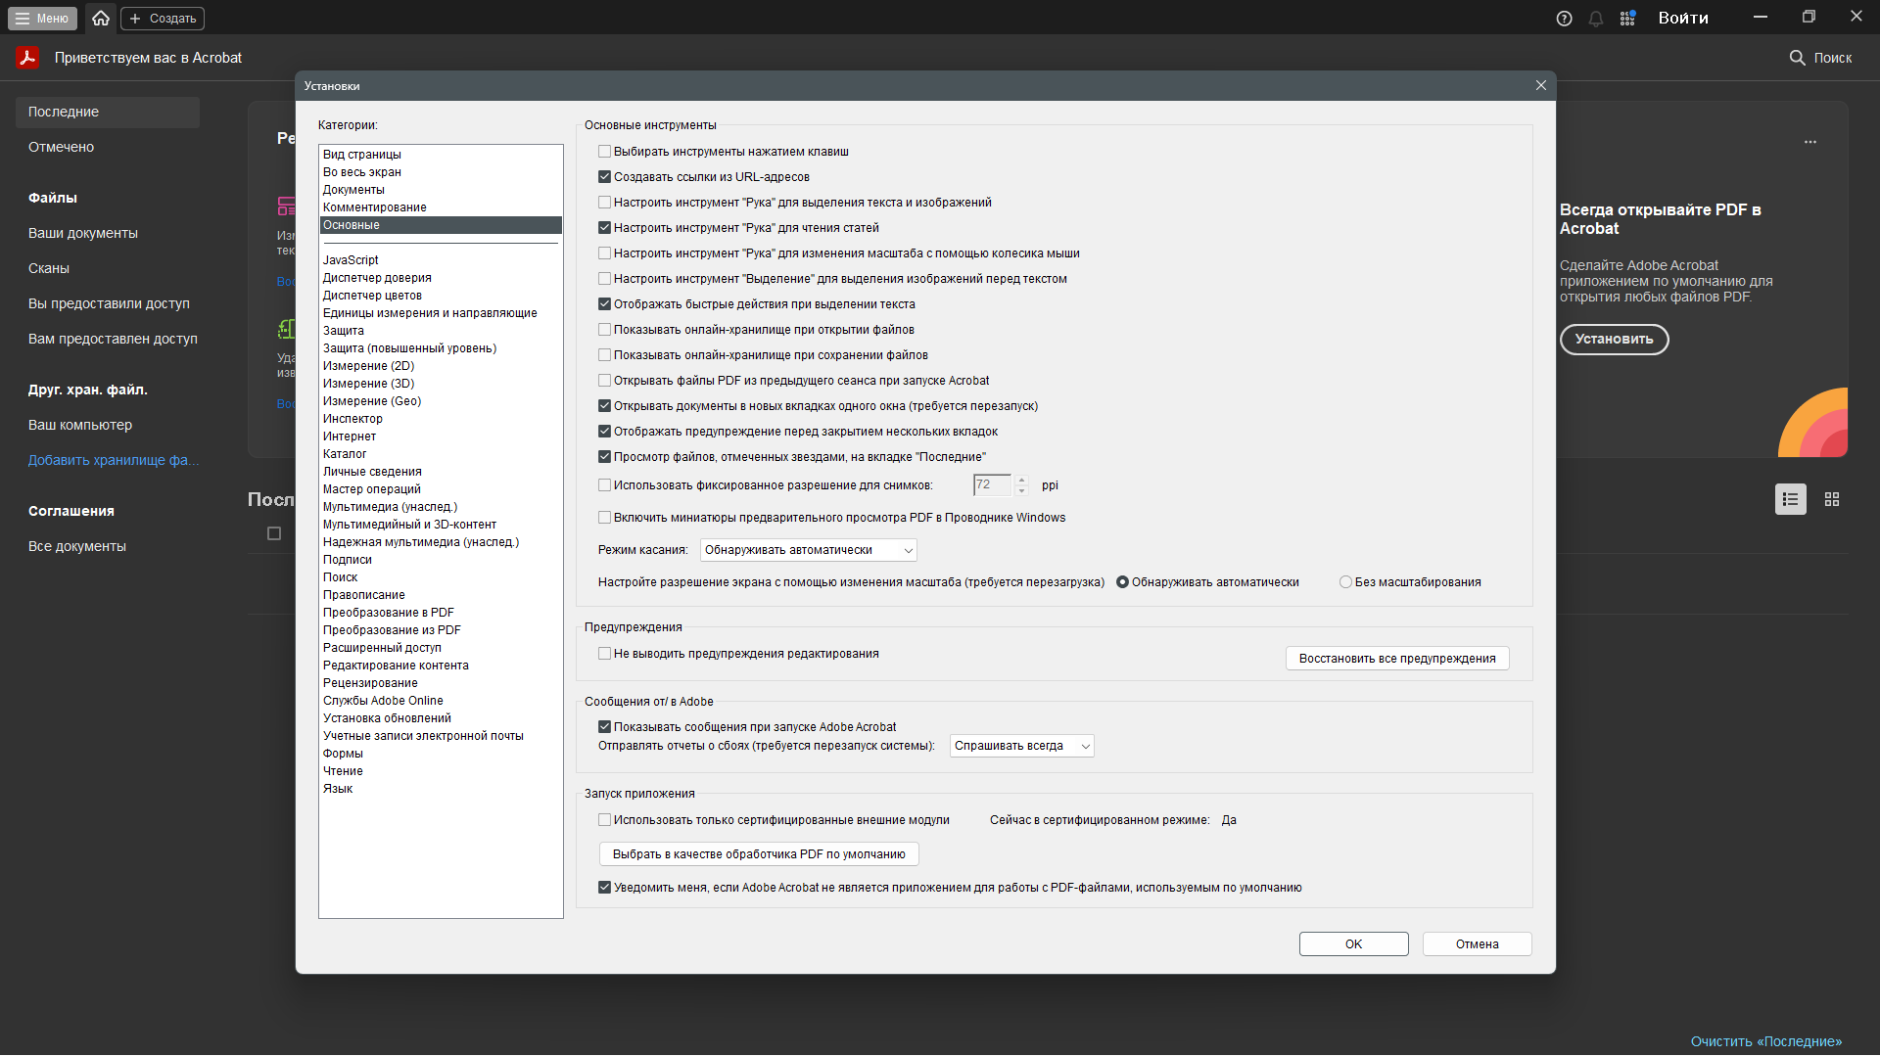Screen dimensions: 1880x1057
Task: Open 'Режим касания' dropdown
Action: point(808,550)
